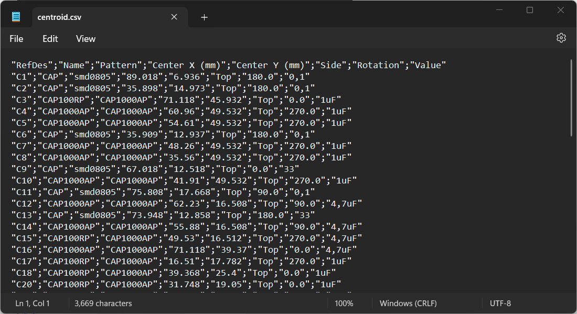The height and width of the screenshot is (314, 577).
Task: Click "Rotation" in the header line
Action: coord(378,65)
